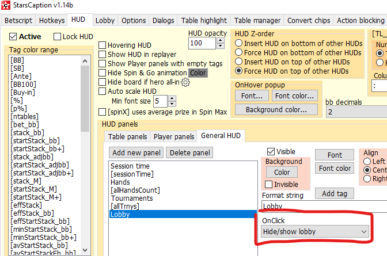Select [effStack] tag in list
Viewport: 387px width, 256px height.
(26, 205)
